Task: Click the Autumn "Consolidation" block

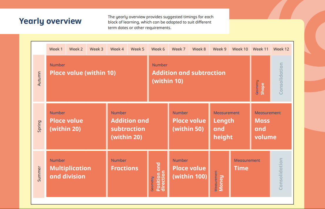Action: 281,78
